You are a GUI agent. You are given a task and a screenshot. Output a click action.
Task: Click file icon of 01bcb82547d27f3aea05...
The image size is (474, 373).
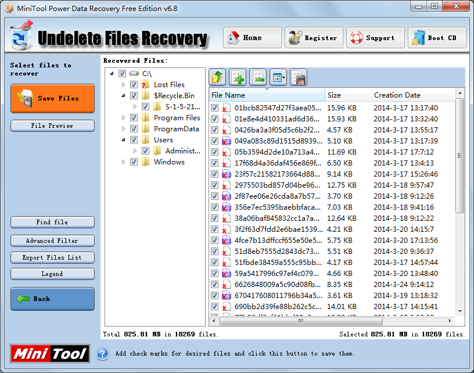click(226, 108)
